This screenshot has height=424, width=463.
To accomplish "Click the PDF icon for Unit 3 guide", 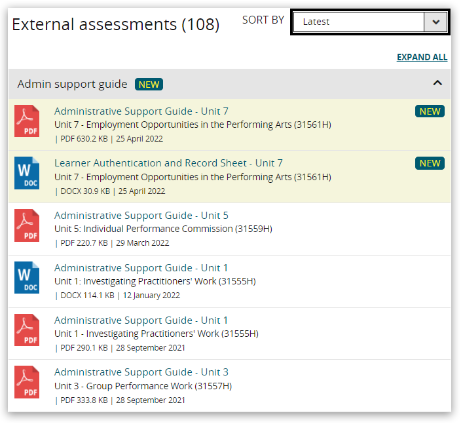I will (27, 382).
